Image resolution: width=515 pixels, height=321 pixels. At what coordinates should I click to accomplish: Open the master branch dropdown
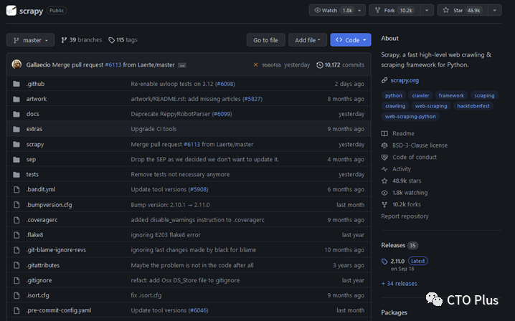pos(30,40)
